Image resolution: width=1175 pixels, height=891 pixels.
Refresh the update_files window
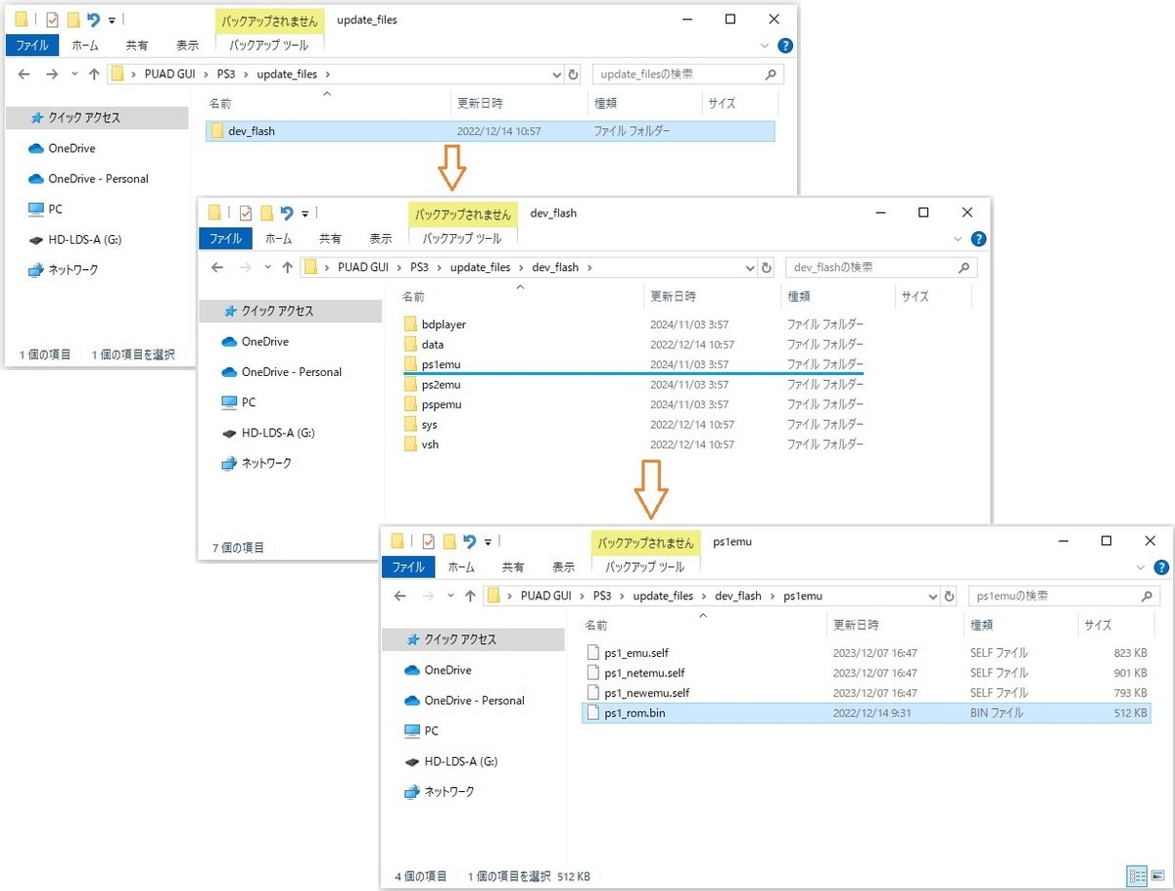click(x=573, y=73)
